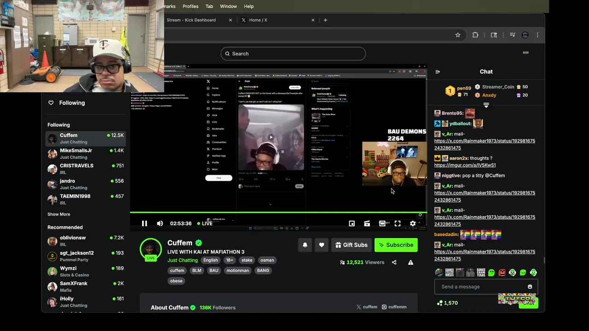
Task: Share the stream via share icon
Action: pyautogui.click(x=394, y=263)
